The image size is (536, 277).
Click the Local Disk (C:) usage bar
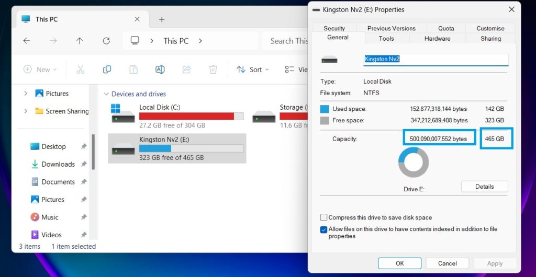coord(191,117)
